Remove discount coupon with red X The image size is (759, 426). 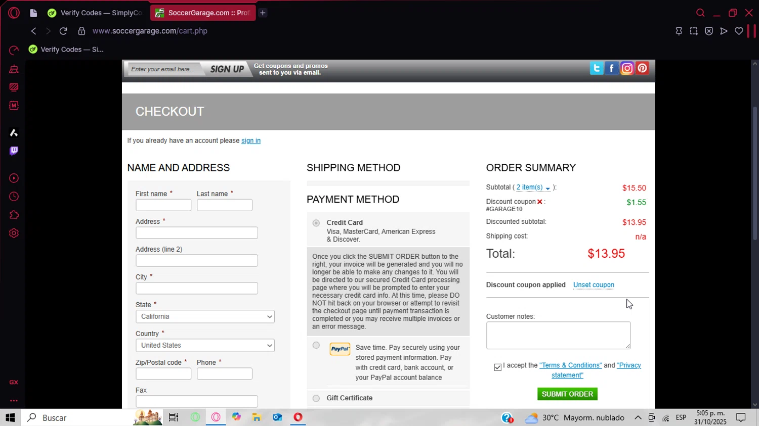click(540, 202)
